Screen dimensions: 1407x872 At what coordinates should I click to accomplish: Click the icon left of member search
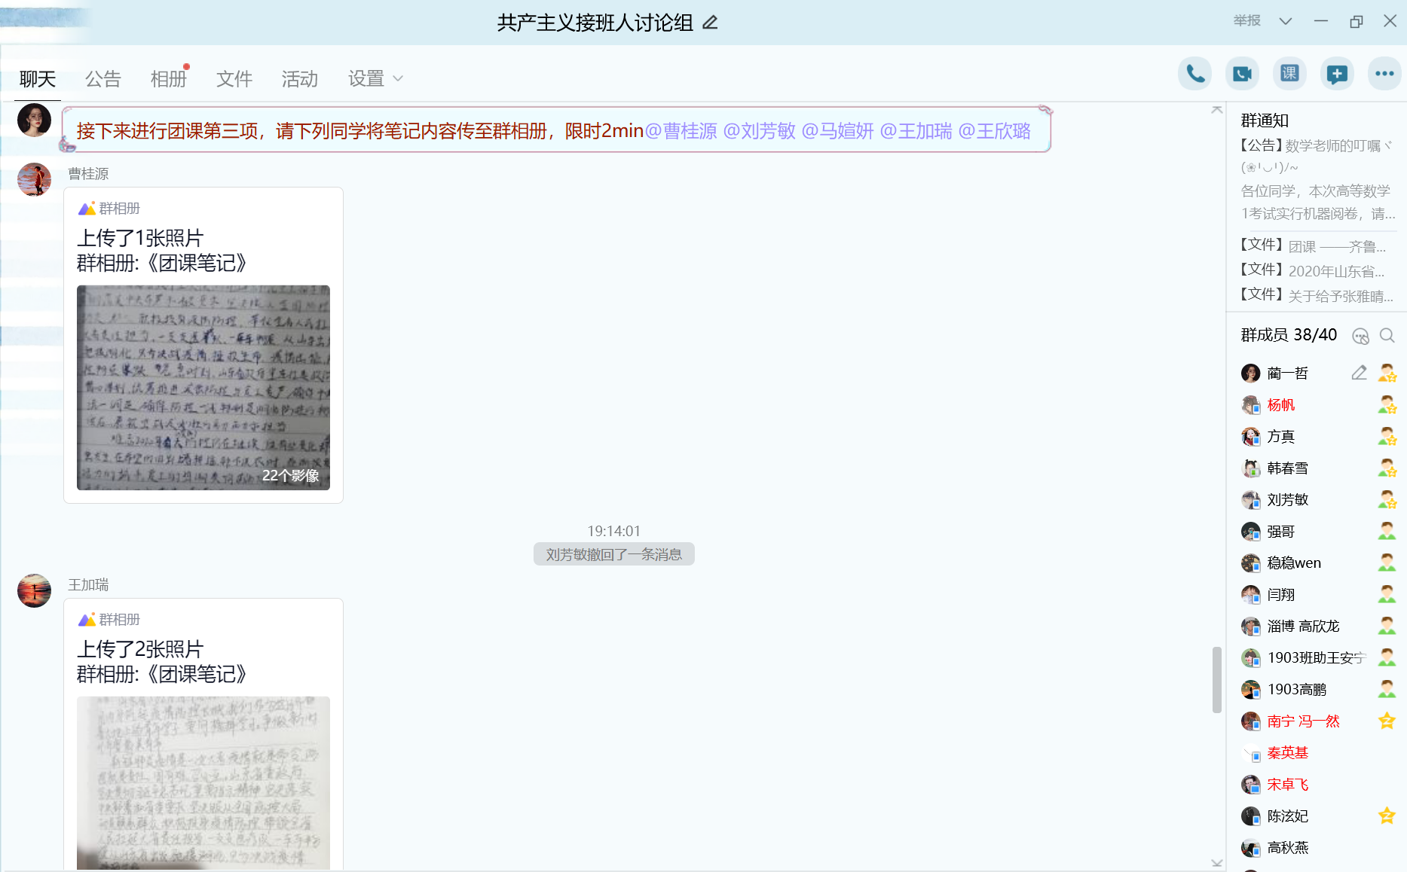[x=1360, y=336]
